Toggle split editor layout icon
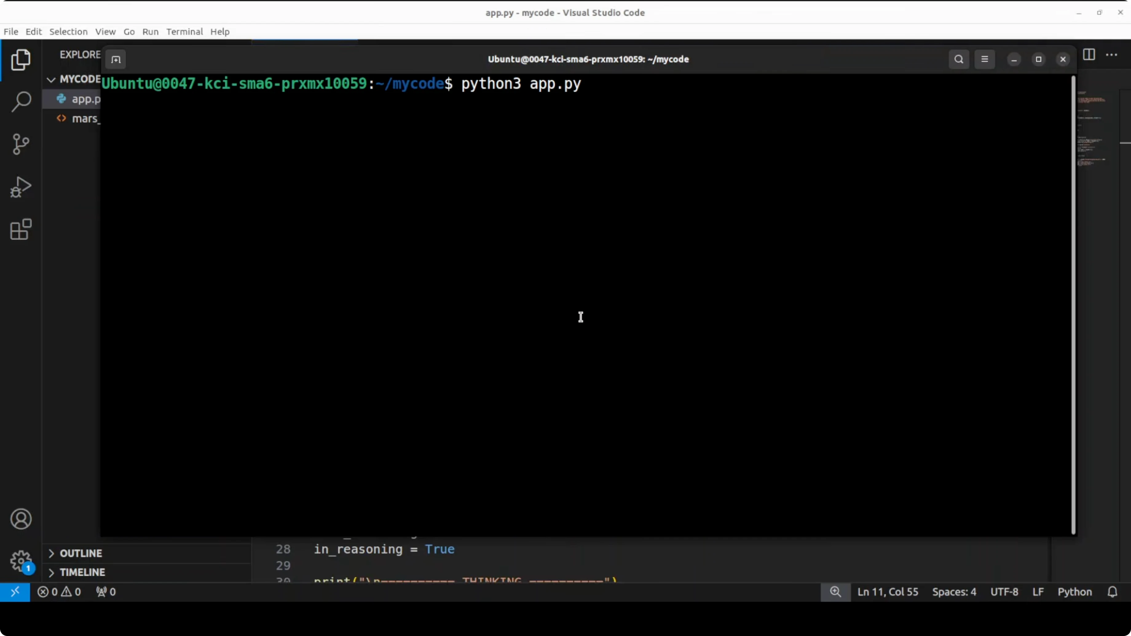 pos(1089,55)
